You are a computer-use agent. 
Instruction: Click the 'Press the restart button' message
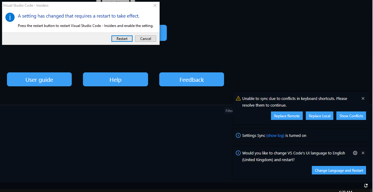pos(86,26)
